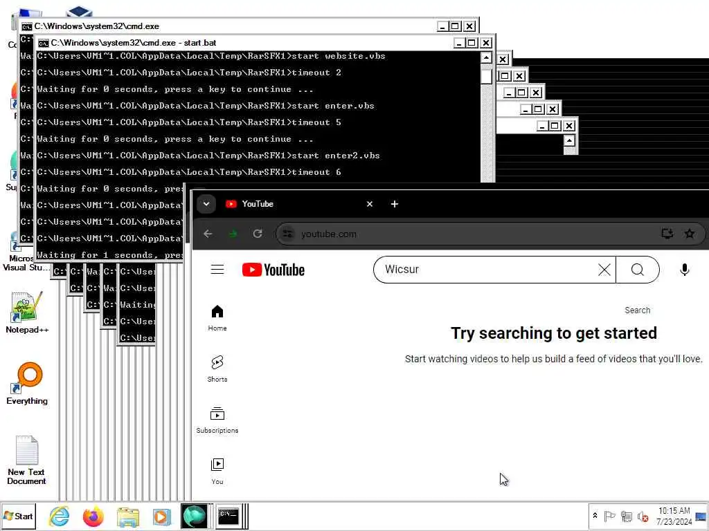Image resolution: width=709 pixels, height=531 pixels.
Task: Open Windows Media Player from the taskbar
Action: 161,516
